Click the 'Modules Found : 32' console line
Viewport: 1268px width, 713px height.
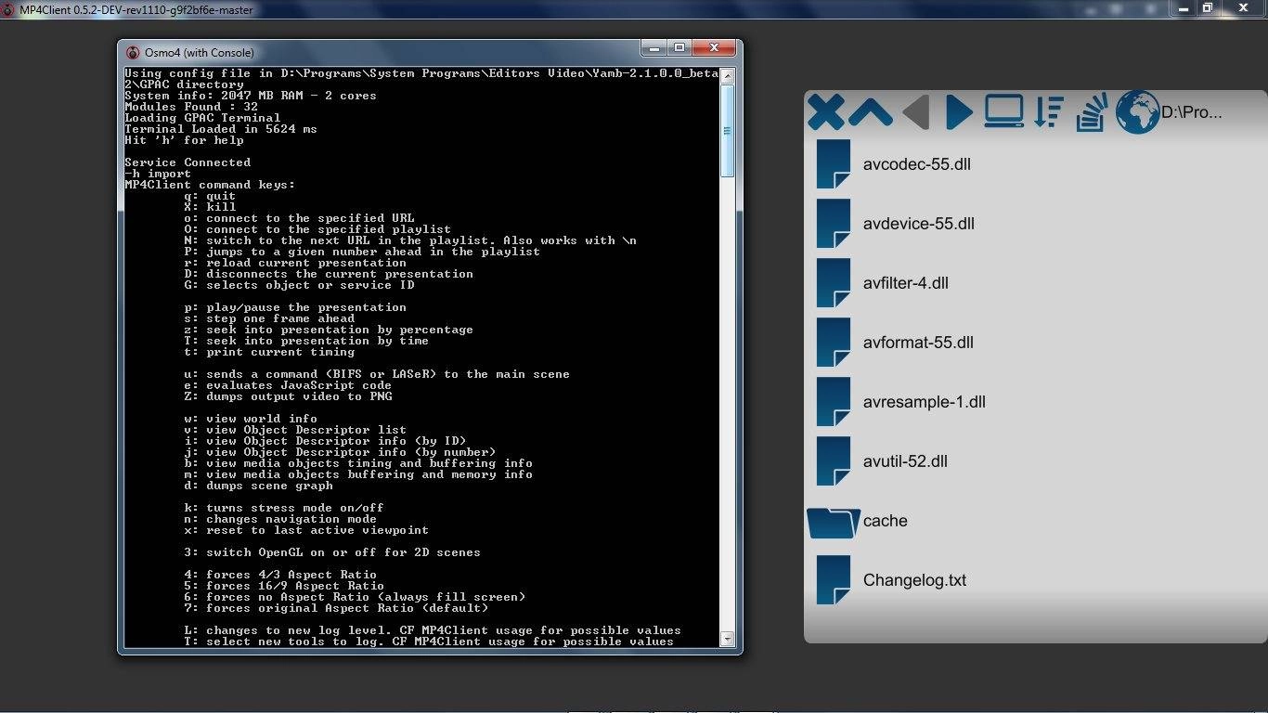(x=191, y=107)
